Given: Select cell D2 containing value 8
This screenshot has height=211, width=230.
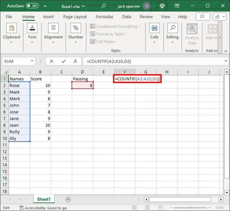Looking at the screenshot, I should pyautogui.click(x=82, y=85).
